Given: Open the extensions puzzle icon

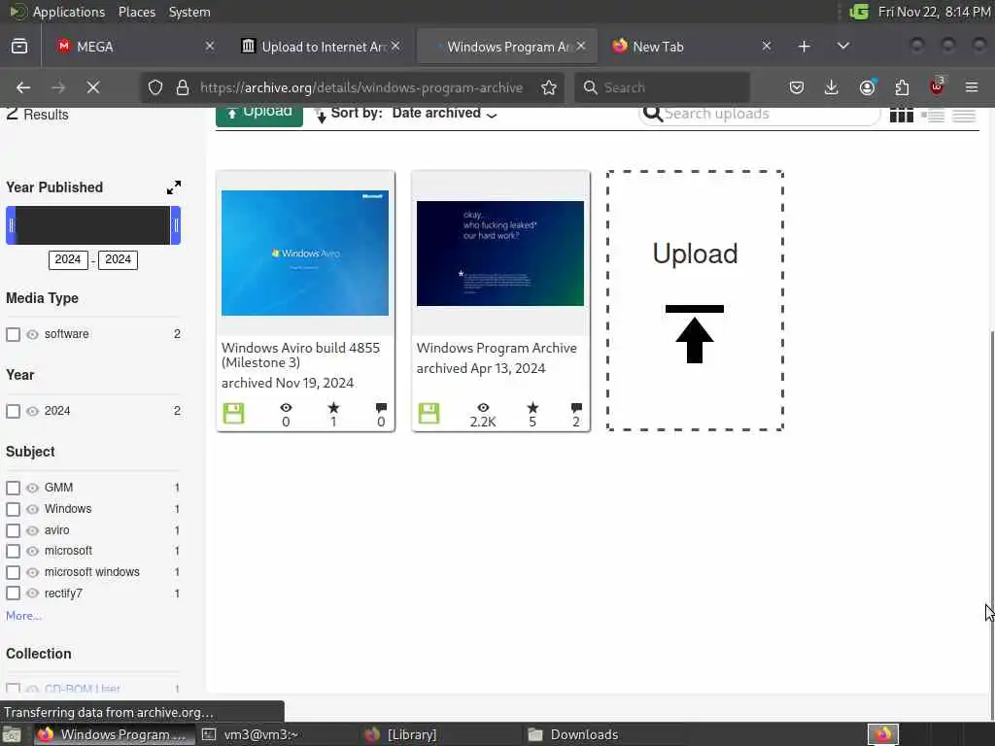Looking at the screenshot, I should pyautogui.click(x=902, y=87).
